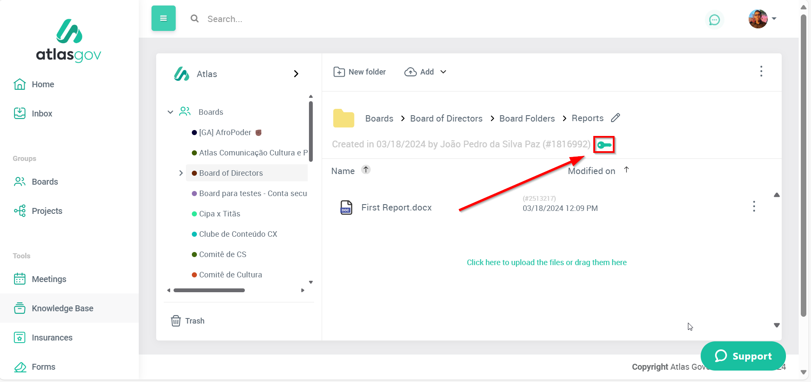Sort files by Name arrow
The height and width of the screenshot is (382, 811).
point(366,170)
